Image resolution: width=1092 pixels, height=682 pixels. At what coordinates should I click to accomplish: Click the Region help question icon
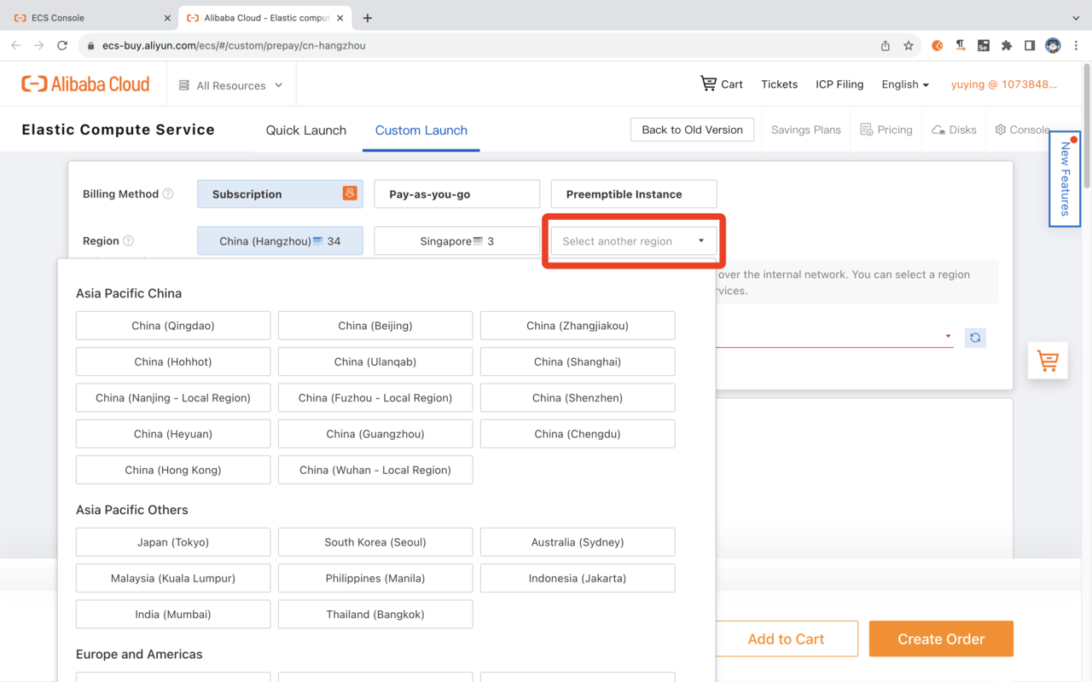tap(129, 241)
